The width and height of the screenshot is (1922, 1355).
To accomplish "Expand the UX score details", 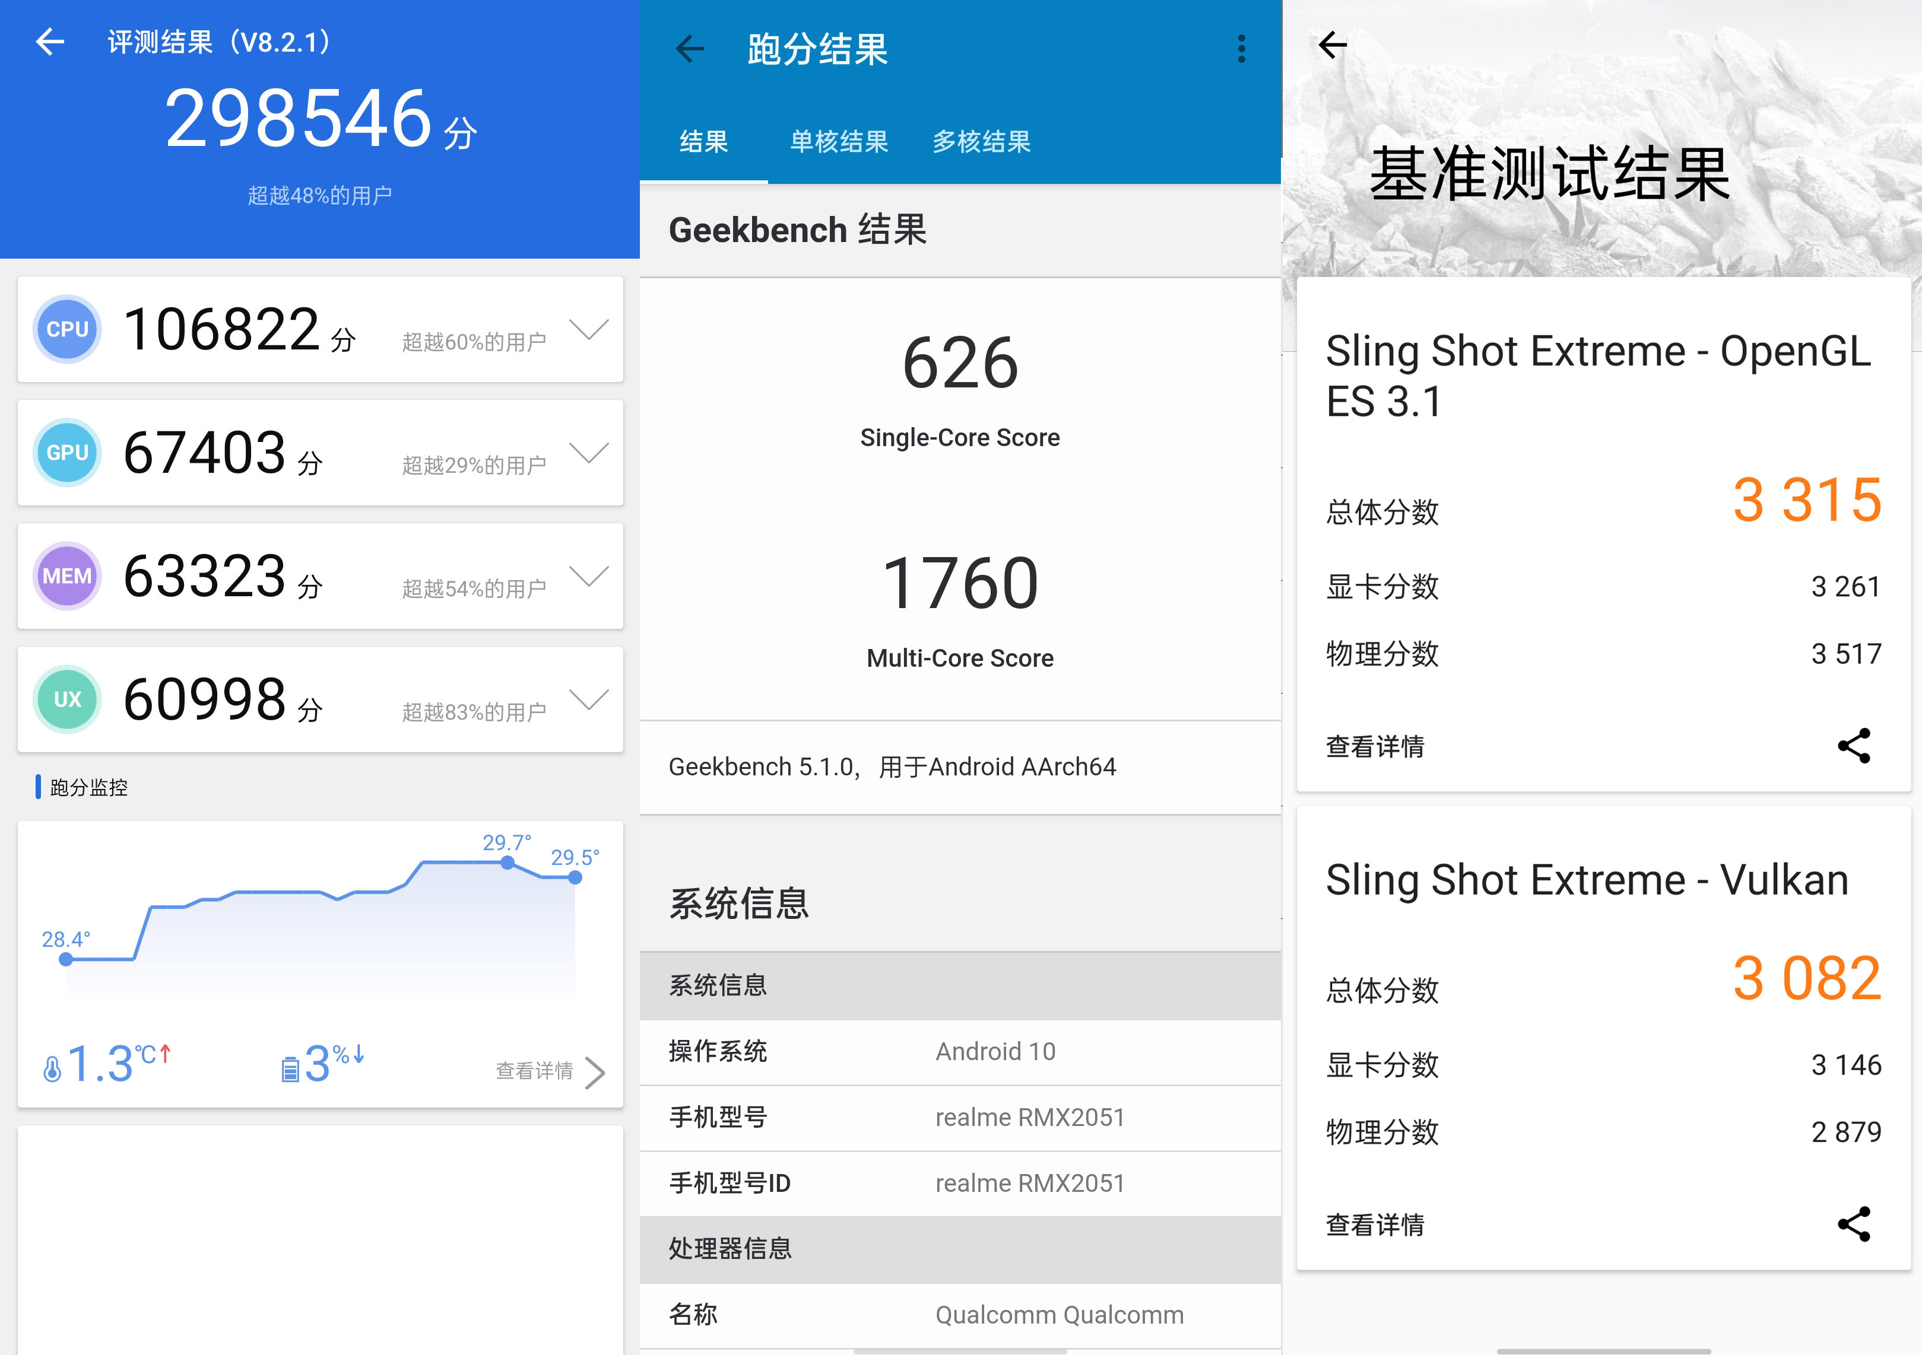I will [x=588, y=700].
